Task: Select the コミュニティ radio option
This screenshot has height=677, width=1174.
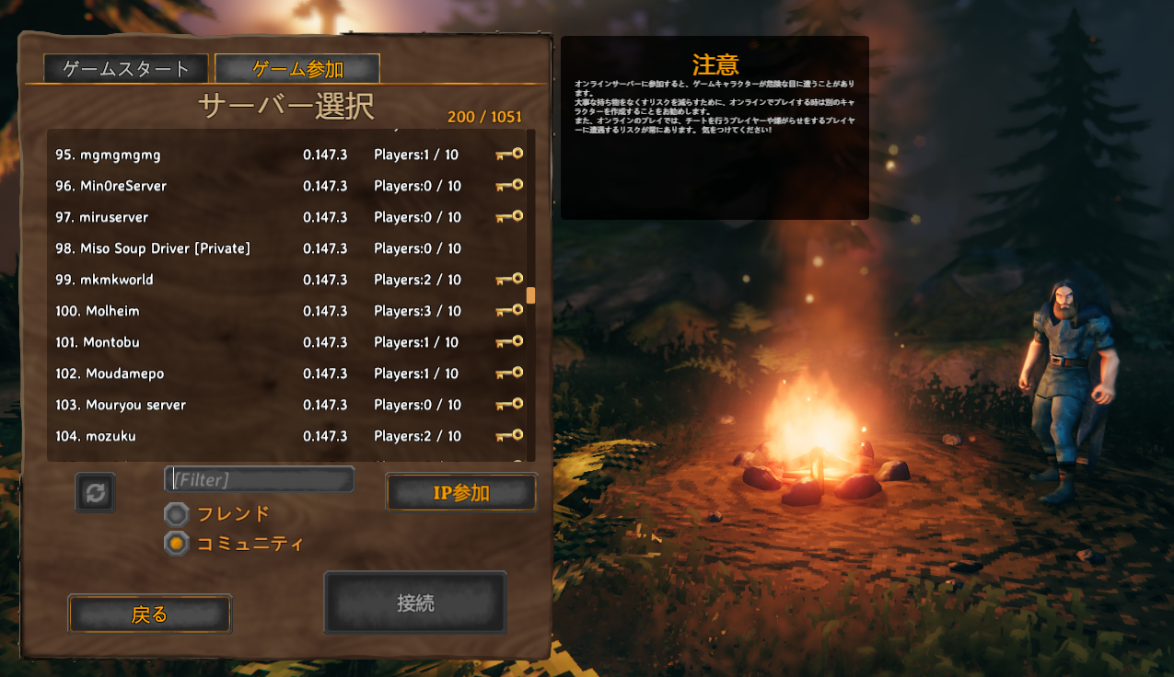Action: tap(177, 544)
